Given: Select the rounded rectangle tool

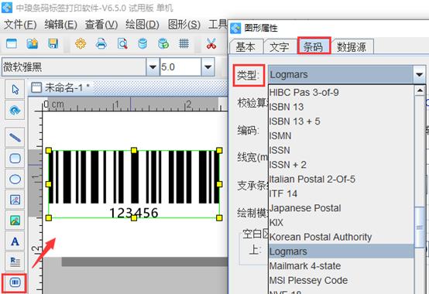Looking at the screenshot, I should (15, 158).
